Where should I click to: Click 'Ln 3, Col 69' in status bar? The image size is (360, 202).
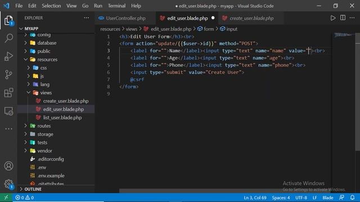[255, 198]
